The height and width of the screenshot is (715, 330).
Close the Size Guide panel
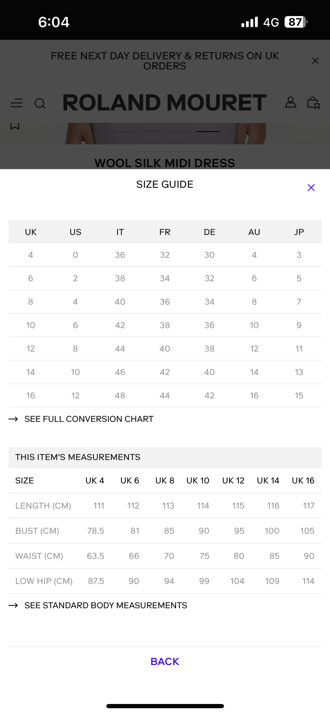click(x=311, y=188)
